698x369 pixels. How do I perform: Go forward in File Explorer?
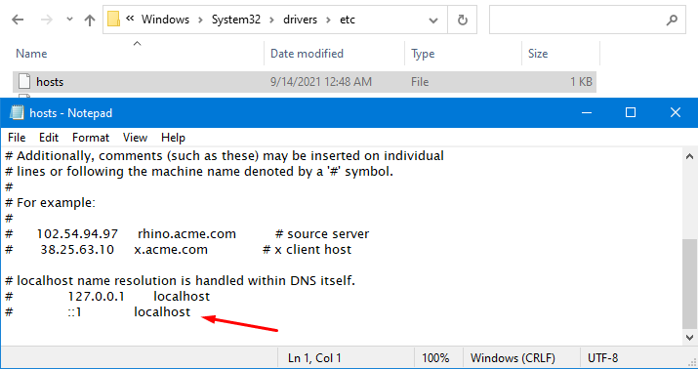[46, 20]
